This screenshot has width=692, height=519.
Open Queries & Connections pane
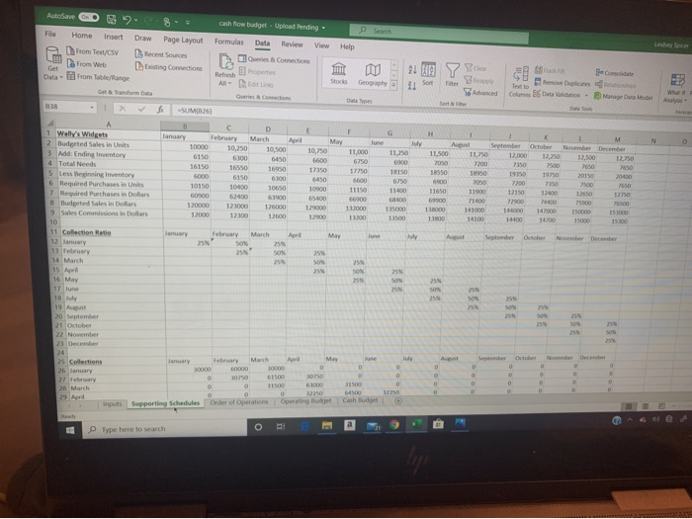[x=274, y=59]
